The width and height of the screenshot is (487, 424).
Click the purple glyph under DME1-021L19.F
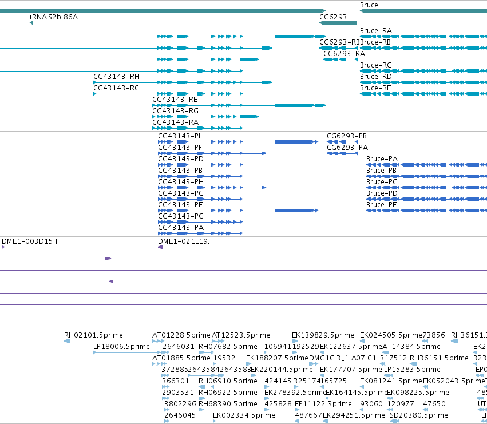pos(161,247)
